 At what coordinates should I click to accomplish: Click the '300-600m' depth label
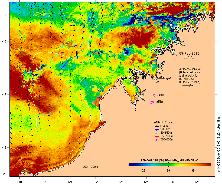(x=167, y=140)
